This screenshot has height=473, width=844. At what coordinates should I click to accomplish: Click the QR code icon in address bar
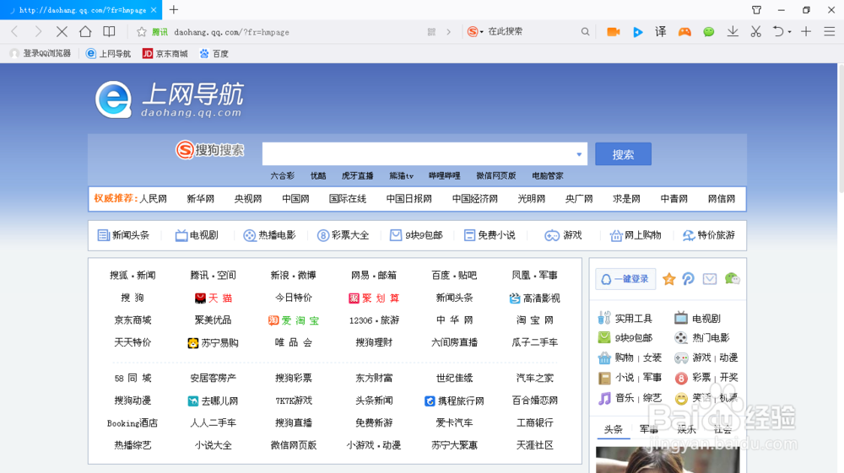click(x=431, y=32)
